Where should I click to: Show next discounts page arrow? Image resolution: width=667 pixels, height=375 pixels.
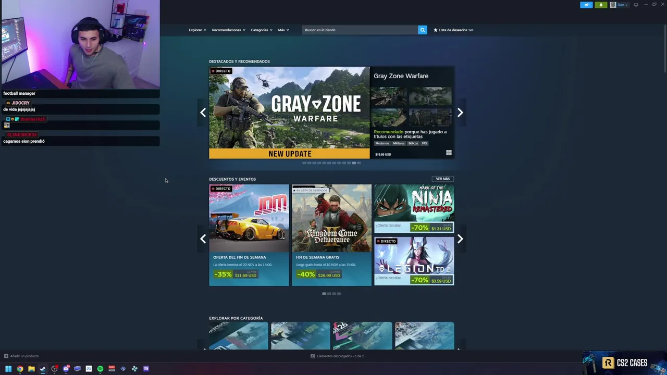click(460, 239)
